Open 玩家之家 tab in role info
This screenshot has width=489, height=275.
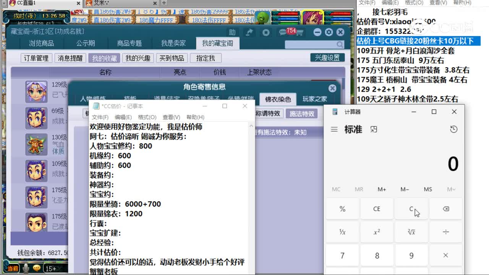315,99
